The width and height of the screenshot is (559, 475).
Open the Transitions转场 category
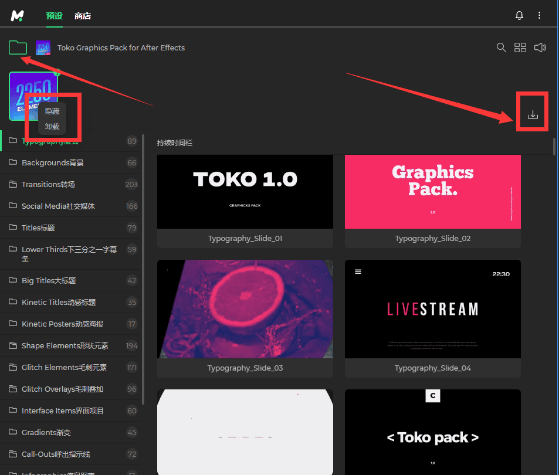pyautogui.click(x=48, y=184)
